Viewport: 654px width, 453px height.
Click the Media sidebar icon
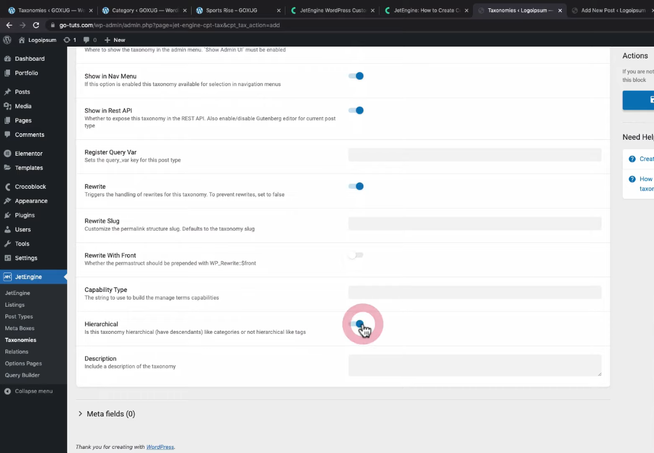tap(8, 106)
